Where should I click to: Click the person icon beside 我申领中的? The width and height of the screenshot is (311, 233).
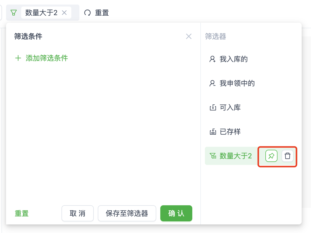(212, 83)
